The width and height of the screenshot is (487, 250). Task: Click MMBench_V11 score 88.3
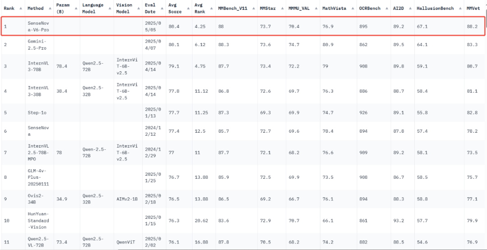(223, 45)
